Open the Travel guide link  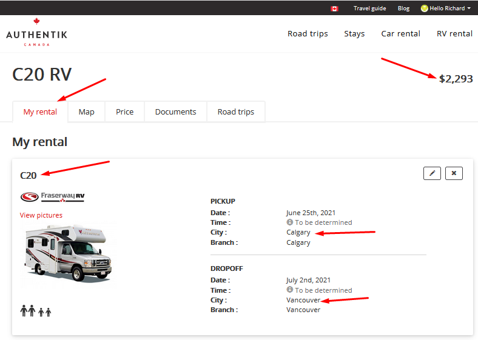(x=370, y=8)
